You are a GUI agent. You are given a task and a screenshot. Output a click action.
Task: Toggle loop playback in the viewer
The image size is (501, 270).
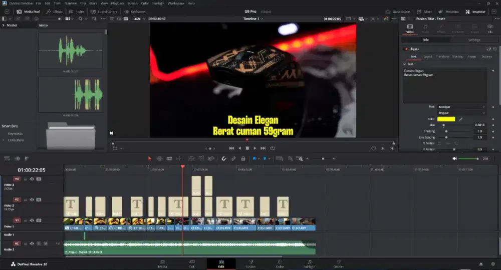tap(272, 148)
